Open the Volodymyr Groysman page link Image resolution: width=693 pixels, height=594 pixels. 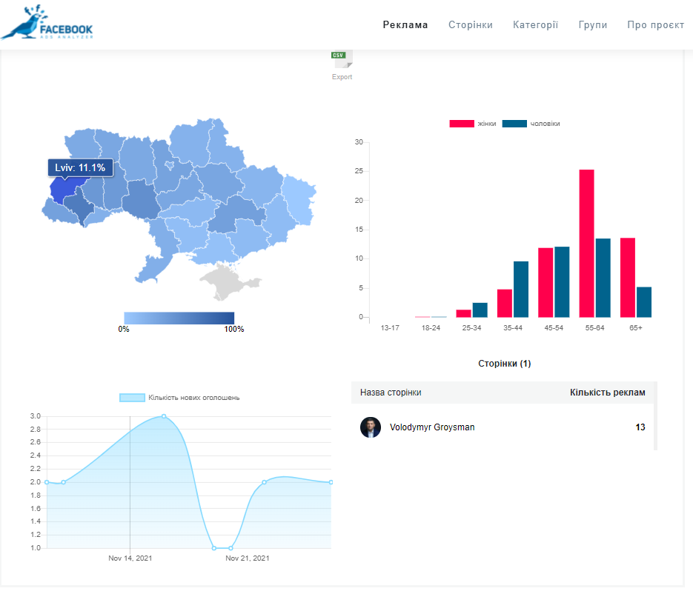[x=432, y=427]
